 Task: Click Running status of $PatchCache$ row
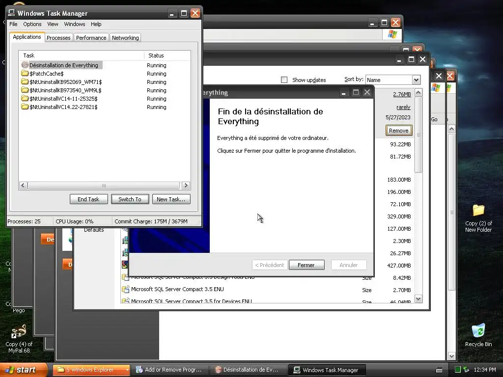coord(157,74)
